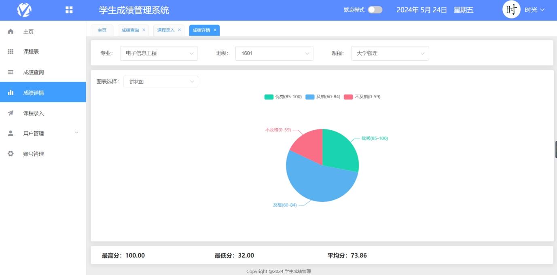Click the 成绩查询 list icon
The width and height of the screenshot is (557, 275).
click(10, 72)
